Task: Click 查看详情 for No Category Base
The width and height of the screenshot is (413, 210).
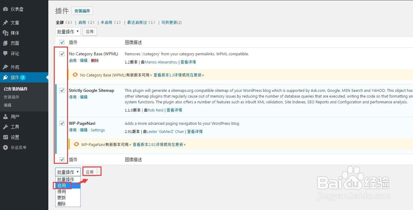Action: point(188,62)
